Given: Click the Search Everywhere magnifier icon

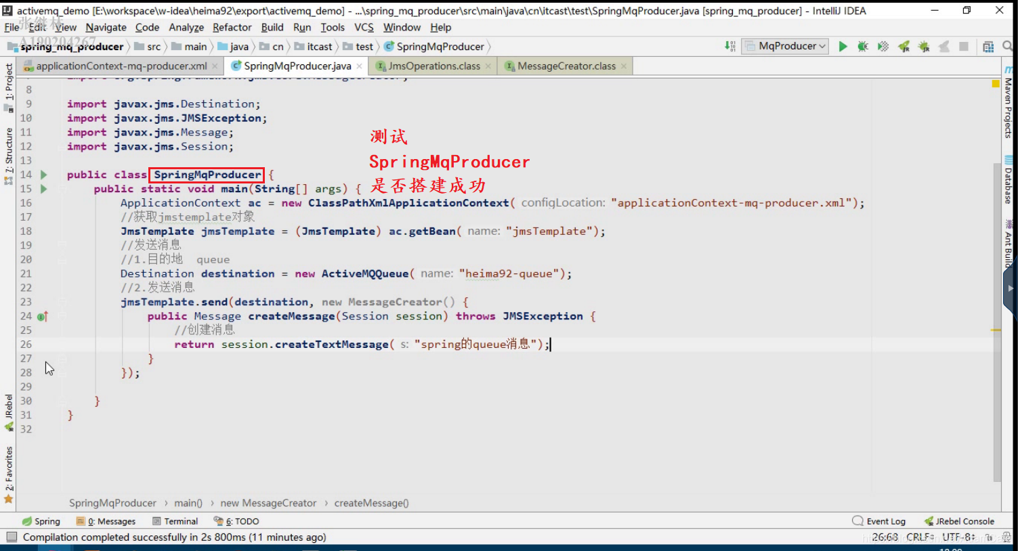Looking at the screenshot, I should [x=1008, y=46].
